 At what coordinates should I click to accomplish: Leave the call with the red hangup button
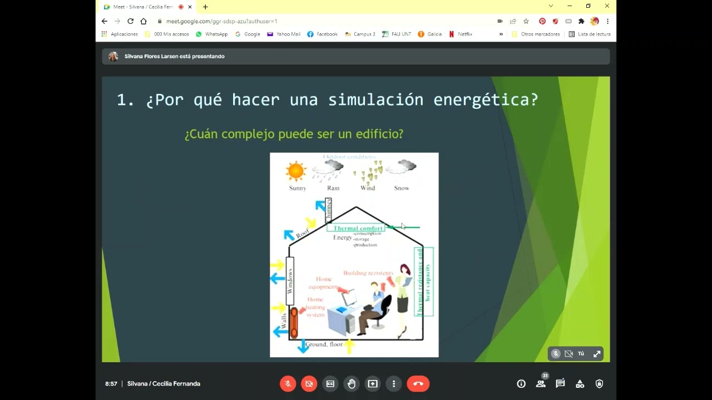(x=418, y=384)
